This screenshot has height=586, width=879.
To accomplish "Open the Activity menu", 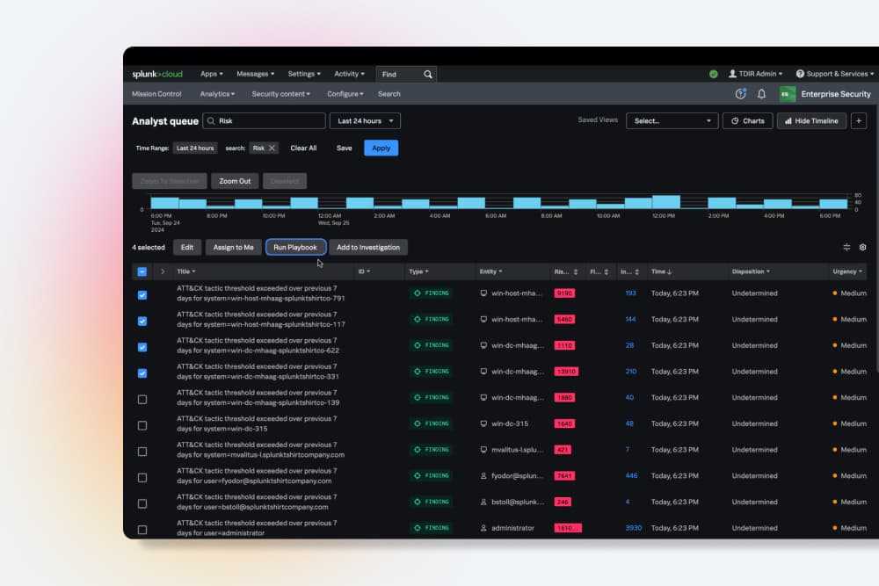I will click(x=349, y=74).
